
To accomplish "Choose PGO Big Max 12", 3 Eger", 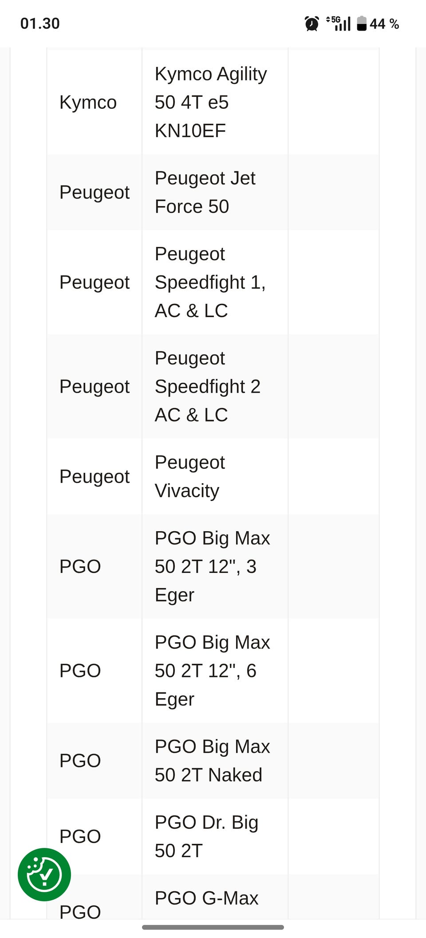I will [212, 566].
